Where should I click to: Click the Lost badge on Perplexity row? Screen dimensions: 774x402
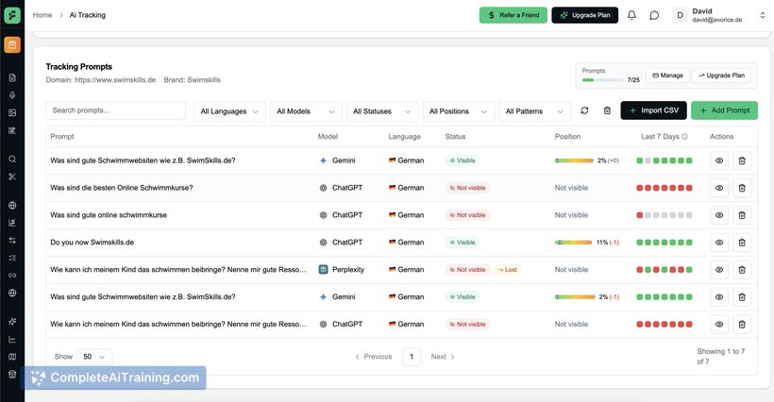[508, 270]
